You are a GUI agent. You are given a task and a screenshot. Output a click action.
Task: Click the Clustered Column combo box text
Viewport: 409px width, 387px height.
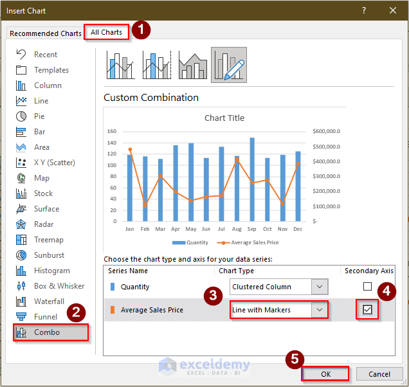click(x=262, y=287)
